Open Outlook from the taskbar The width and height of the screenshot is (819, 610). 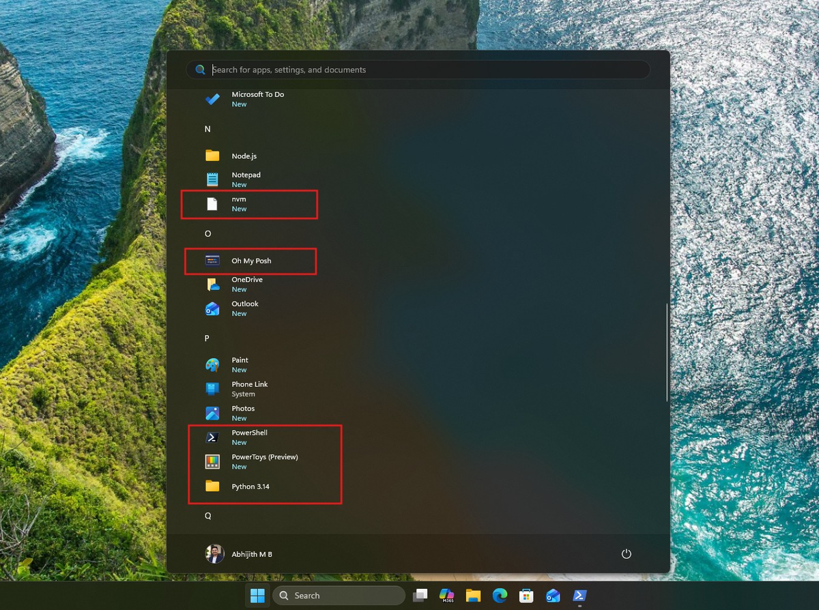click(x=553, y=596)
